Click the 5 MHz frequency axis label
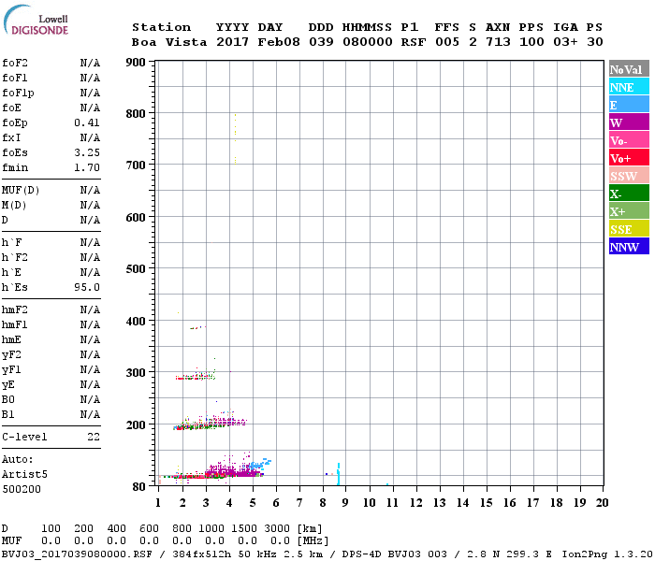This screenshot has height=561, width=655. point(253,503)
